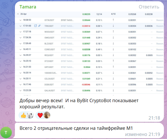The height and width of the screenshot is (139, 167).
Task: Expand the 16:20:11 CELOUSDT row
Action: pyautogui.click(x=21, y=79)
